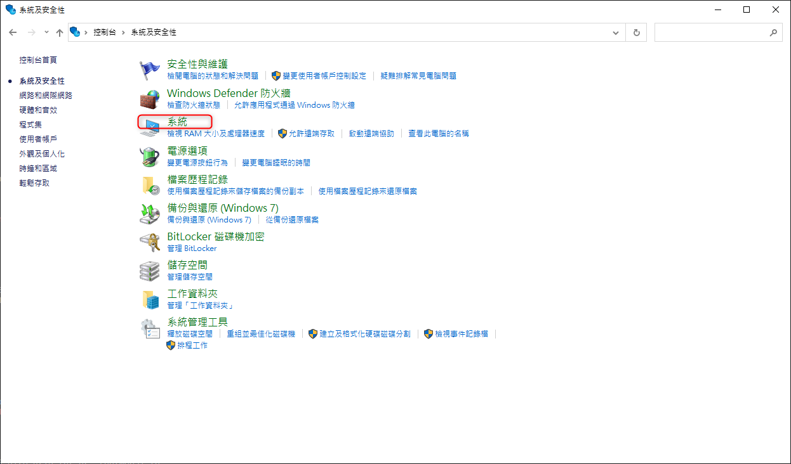Expand the chevron before 控制台 breadcrumb
This screenshot has height=464, width=791.
86,32
